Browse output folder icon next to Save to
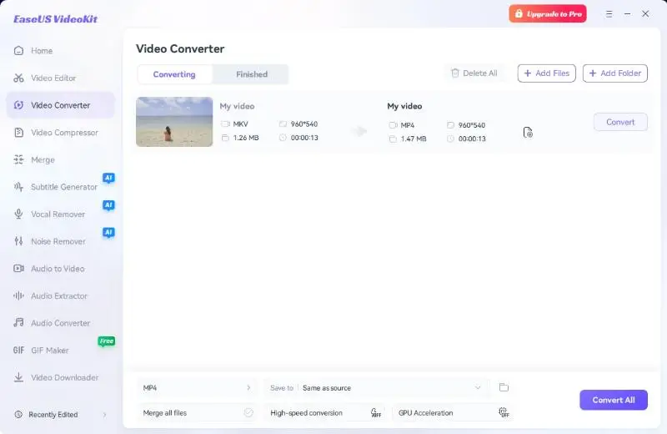667x434 pixels. point(504,387)
